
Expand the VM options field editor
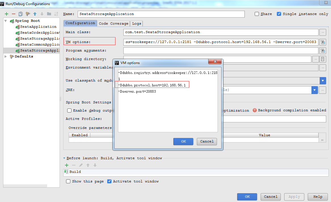[323, 42]
